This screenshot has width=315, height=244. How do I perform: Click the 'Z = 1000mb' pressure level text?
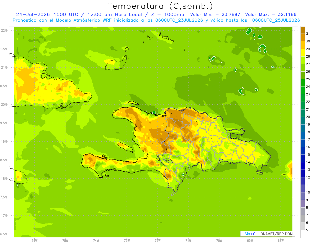tap(167, 14)
